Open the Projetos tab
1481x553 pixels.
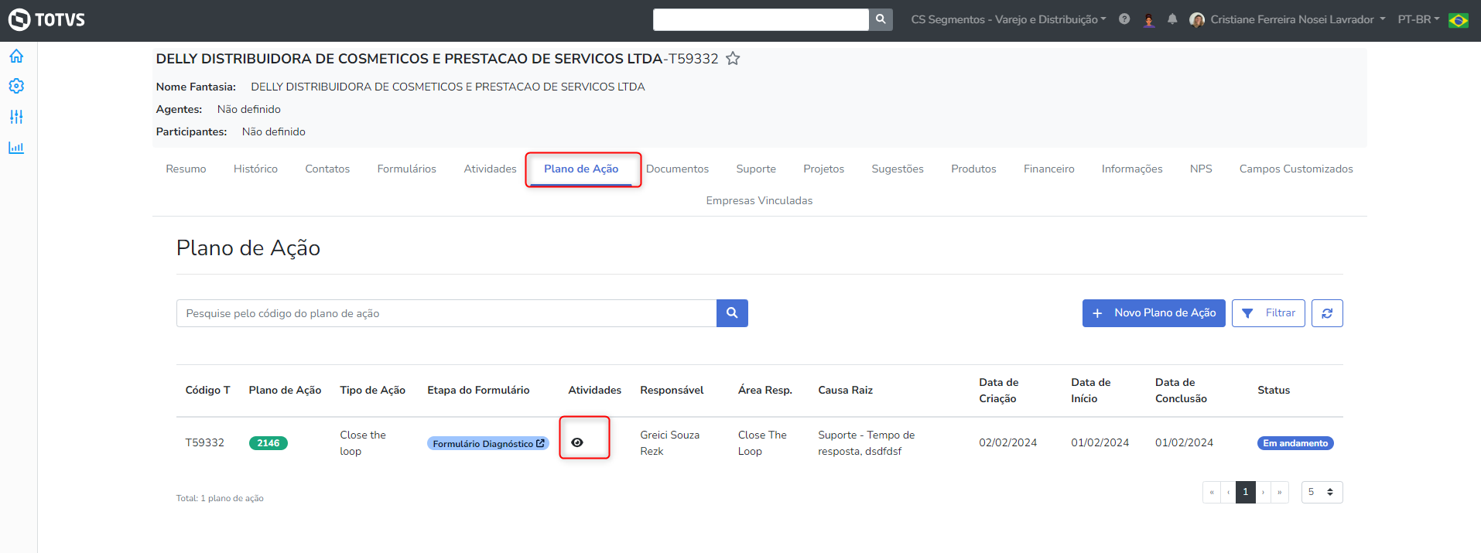[823, 169]
